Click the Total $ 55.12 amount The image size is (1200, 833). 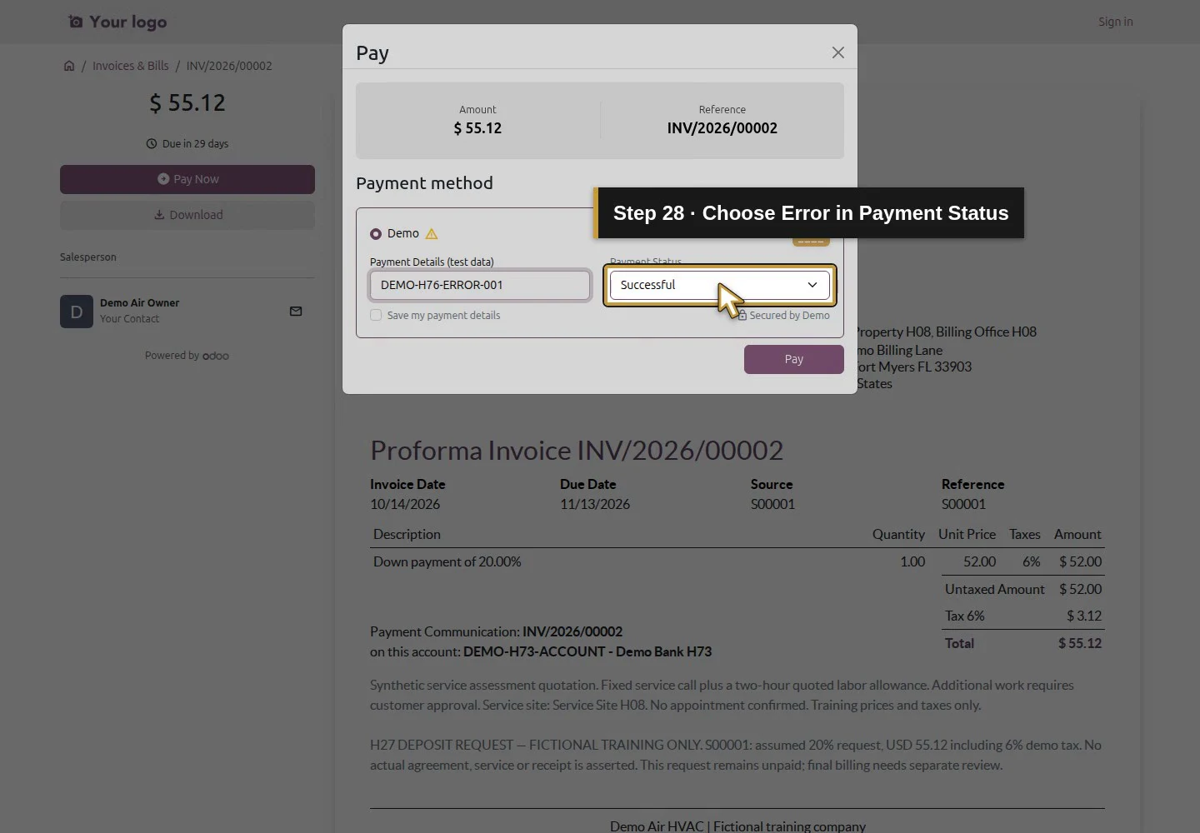(x=1080, y=643)
